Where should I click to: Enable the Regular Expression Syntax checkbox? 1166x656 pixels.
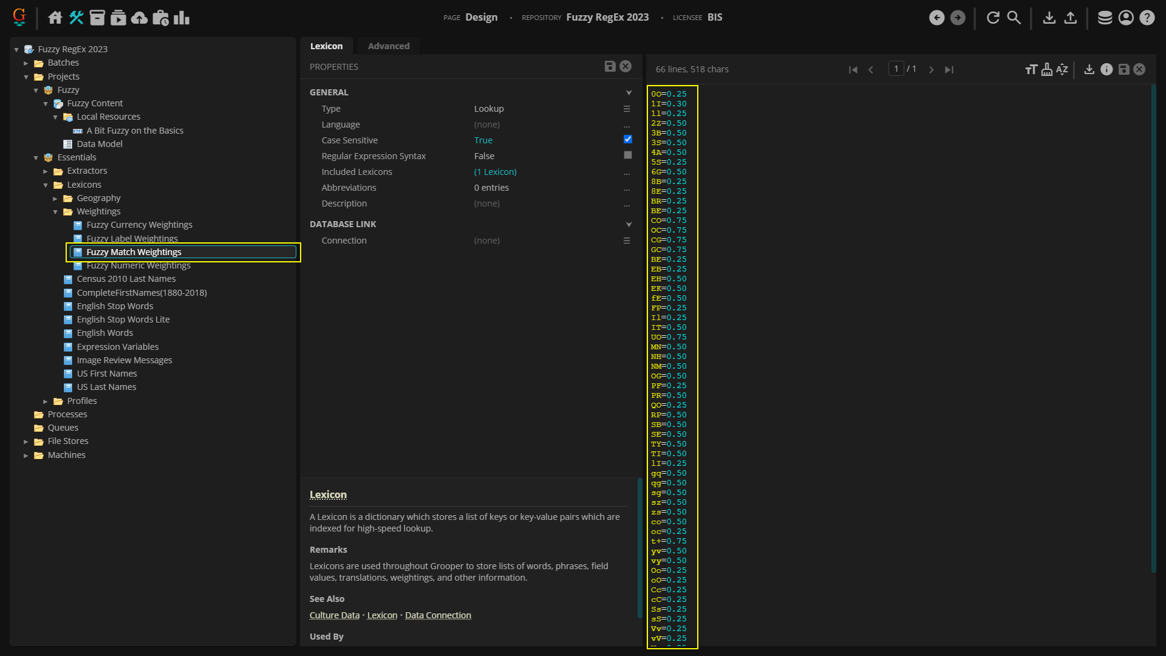pyautogui.click(x=627, y=155)
